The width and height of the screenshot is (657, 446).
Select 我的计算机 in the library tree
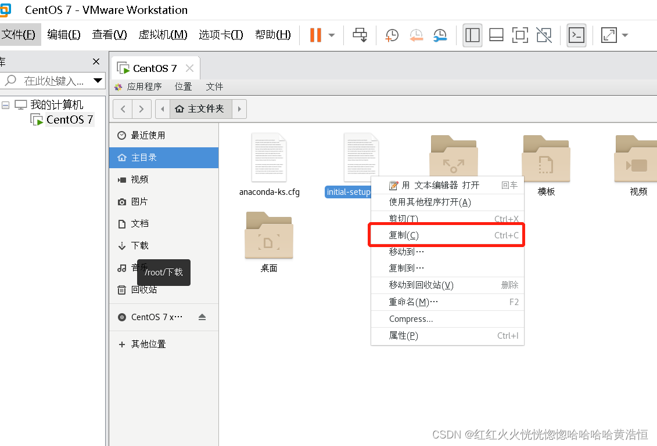[56, 104]
